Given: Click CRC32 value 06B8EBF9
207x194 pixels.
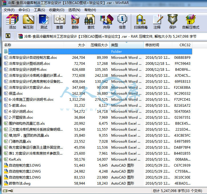Looking at the screenshot, I should click(x=182, y=57).
